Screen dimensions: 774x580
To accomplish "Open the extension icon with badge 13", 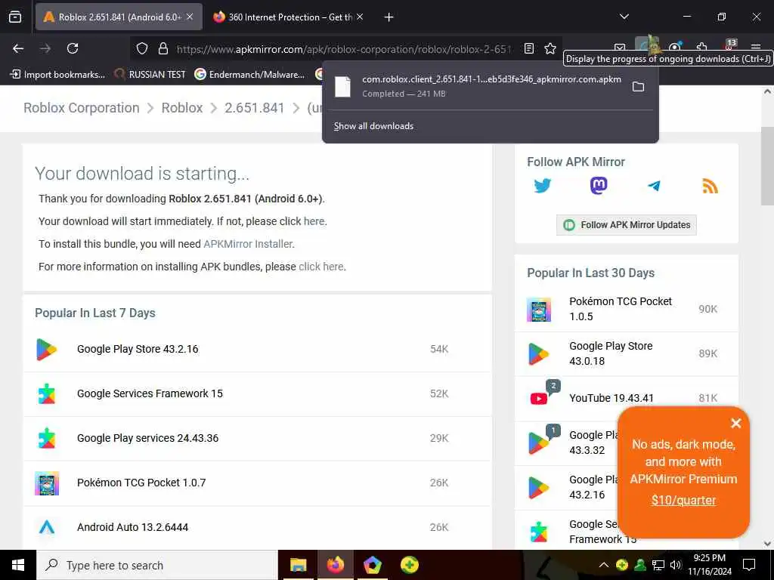I will pos(729,45).
